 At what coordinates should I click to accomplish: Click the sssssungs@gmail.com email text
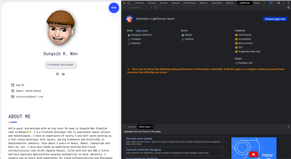point(29,97)
